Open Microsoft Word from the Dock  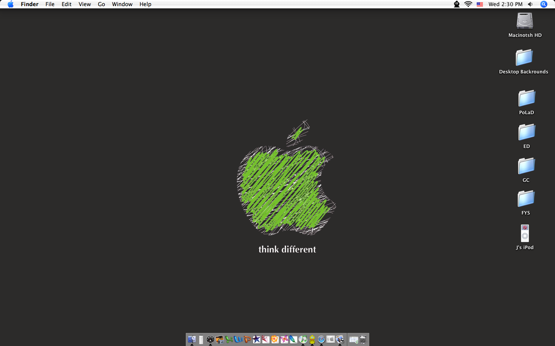(x=238, y=339)
